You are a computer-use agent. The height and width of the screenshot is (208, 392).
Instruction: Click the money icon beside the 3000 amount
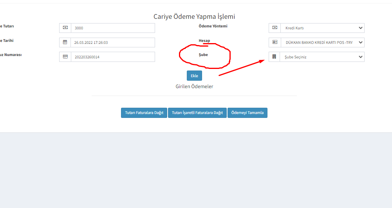pyautogui.click(x=65, y=28)
